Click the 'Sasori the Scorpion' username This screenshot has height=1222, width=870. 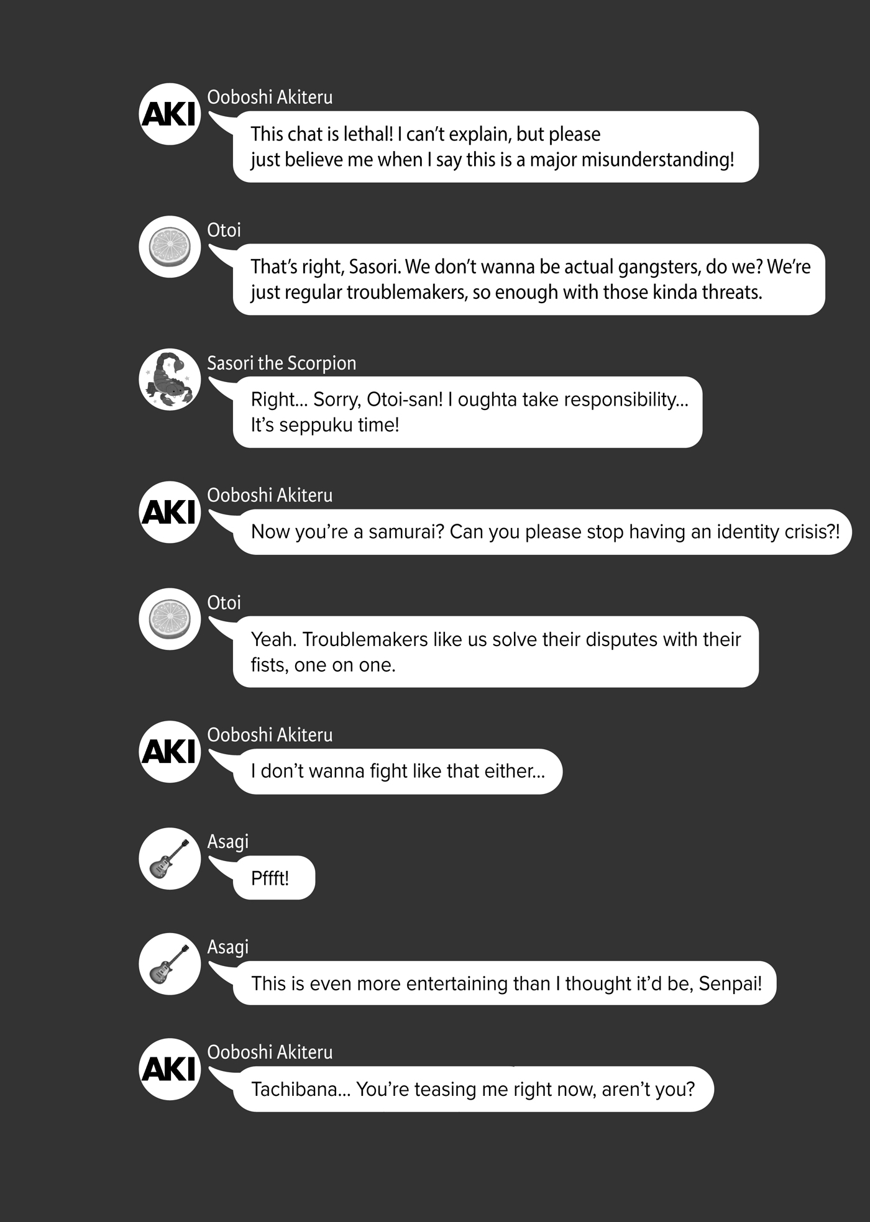click(x=282, y=363)
